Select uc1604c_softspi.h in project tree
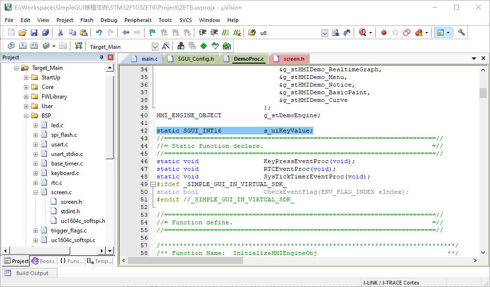This screenshot has height=287, width=490. [83, 221]
